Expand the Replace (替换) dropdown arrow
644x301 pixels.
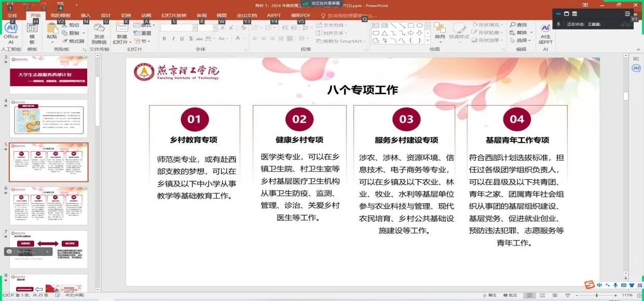tap(530, 33)
